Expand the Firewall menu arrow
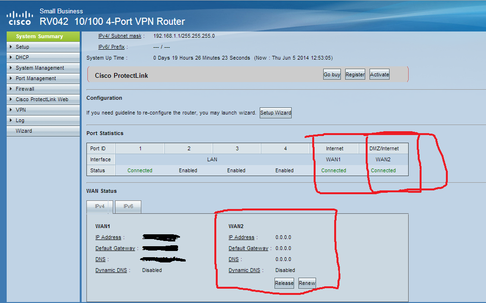Screen dimensions: 486x303 pyautogui.click(x=11, y=89)
